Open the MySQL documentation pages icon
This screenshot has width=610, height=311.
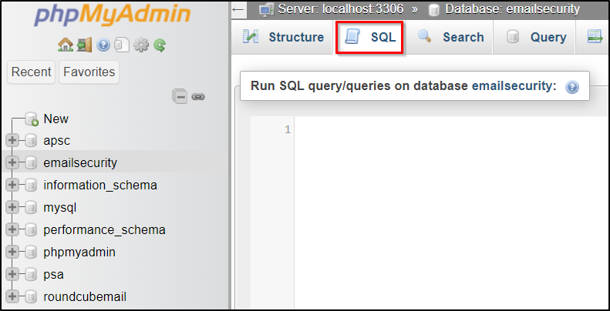[122, 45]
